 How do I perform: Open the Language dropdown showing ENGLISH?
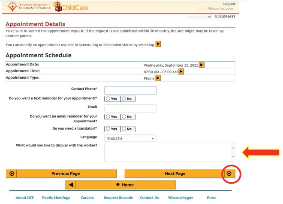130,139
